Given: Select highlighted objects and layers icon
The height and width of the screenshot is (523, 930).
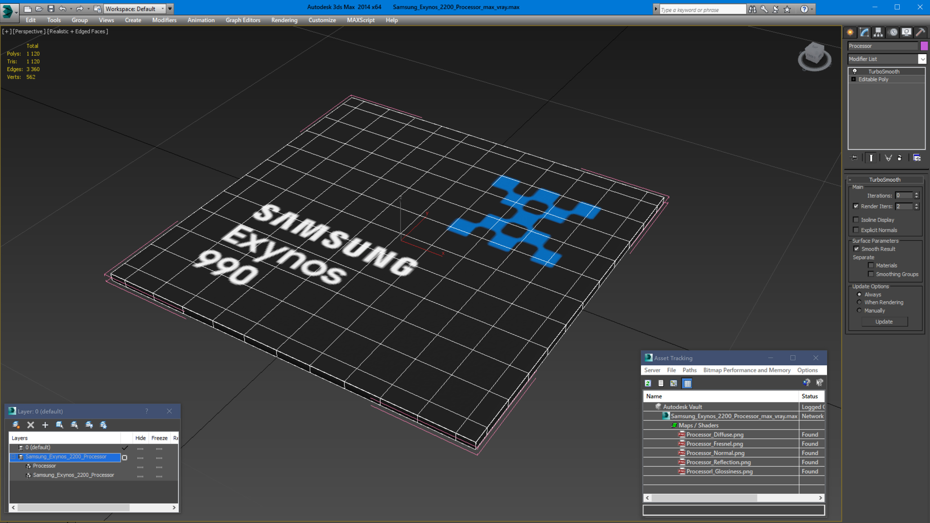Looking at the screenshot, I should [59, 425].
